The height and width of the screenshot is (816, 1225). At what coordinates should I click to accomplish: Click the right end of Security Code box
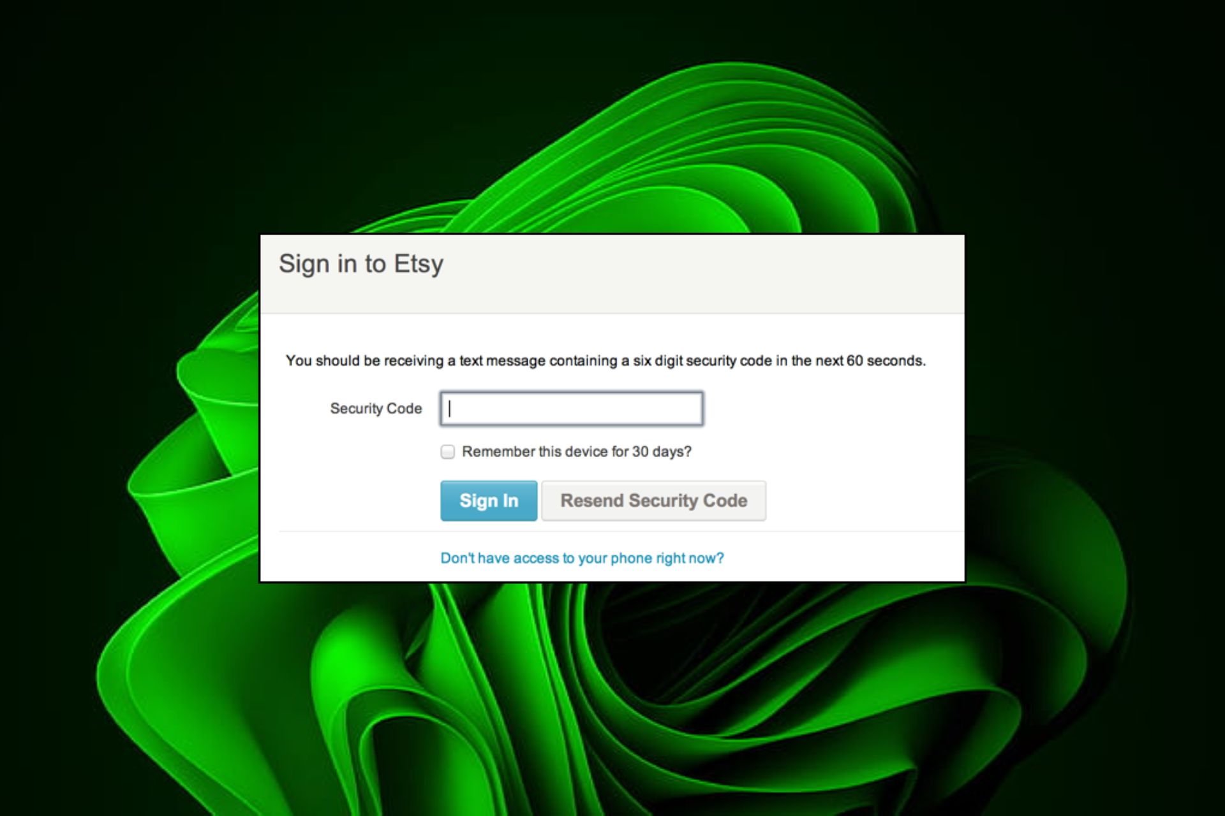pos(692,409)
